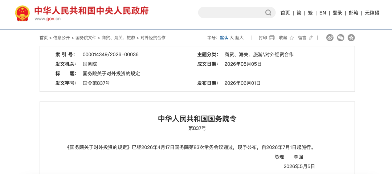
Task: Click the 收藏 favorite link
Action: coord(283,38)
